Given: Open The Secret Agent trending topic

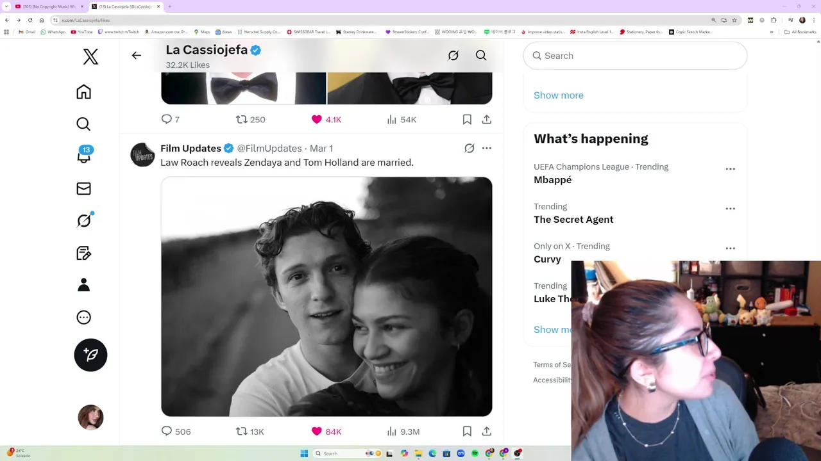Looking at the screenshot, I should click(x=573, y=220).
